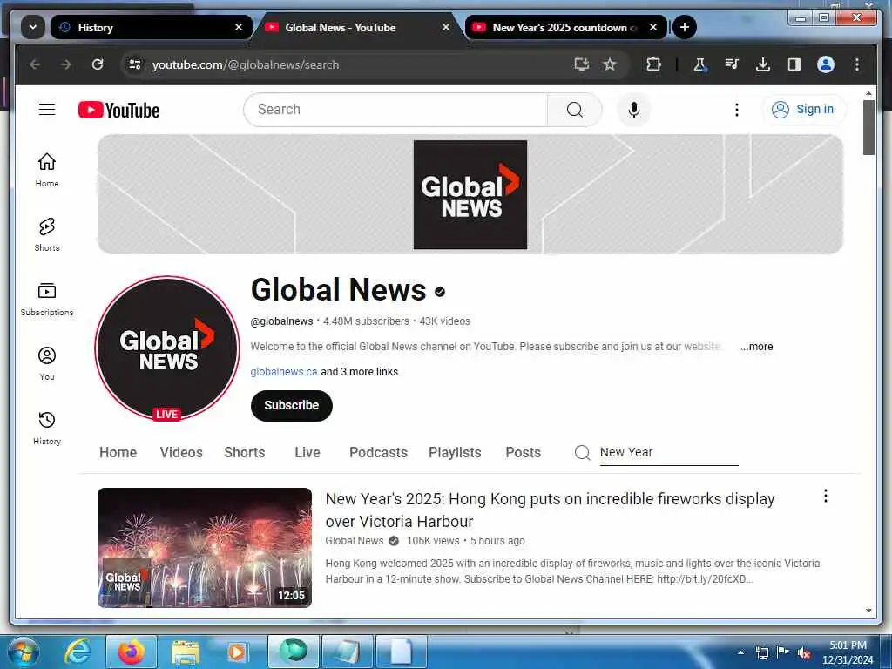Open the Hong Kong fireworks video thumbnail

(205, 547)
